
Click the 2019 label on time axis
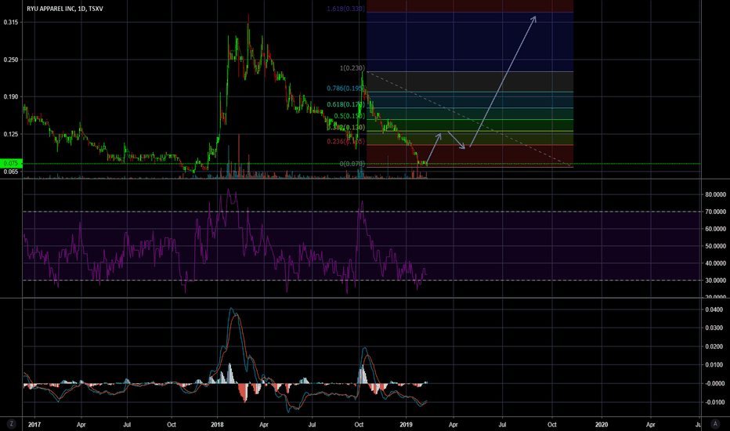(x=406, y=425)
